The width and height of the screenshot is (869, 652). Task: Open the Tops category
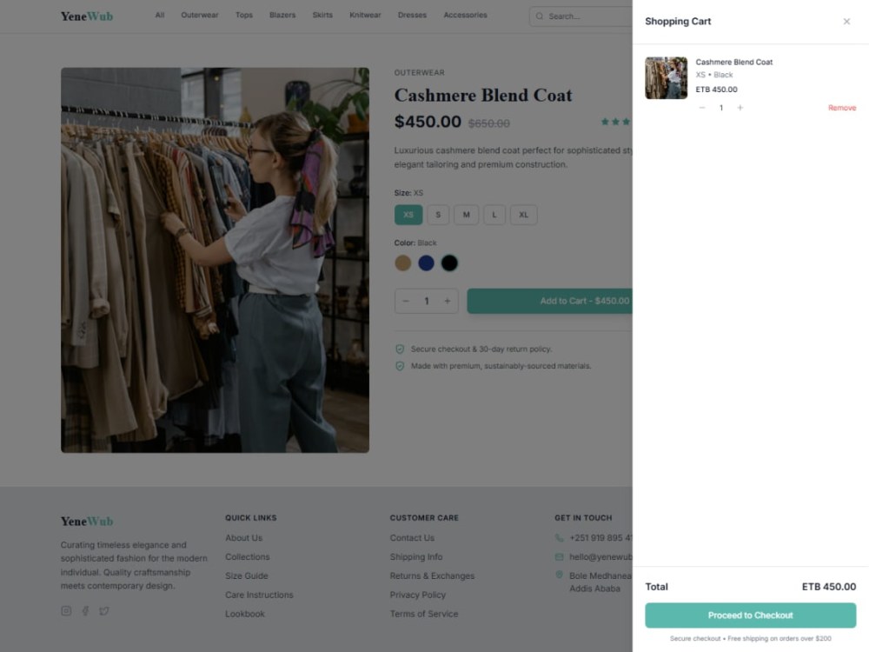point(244,15)
